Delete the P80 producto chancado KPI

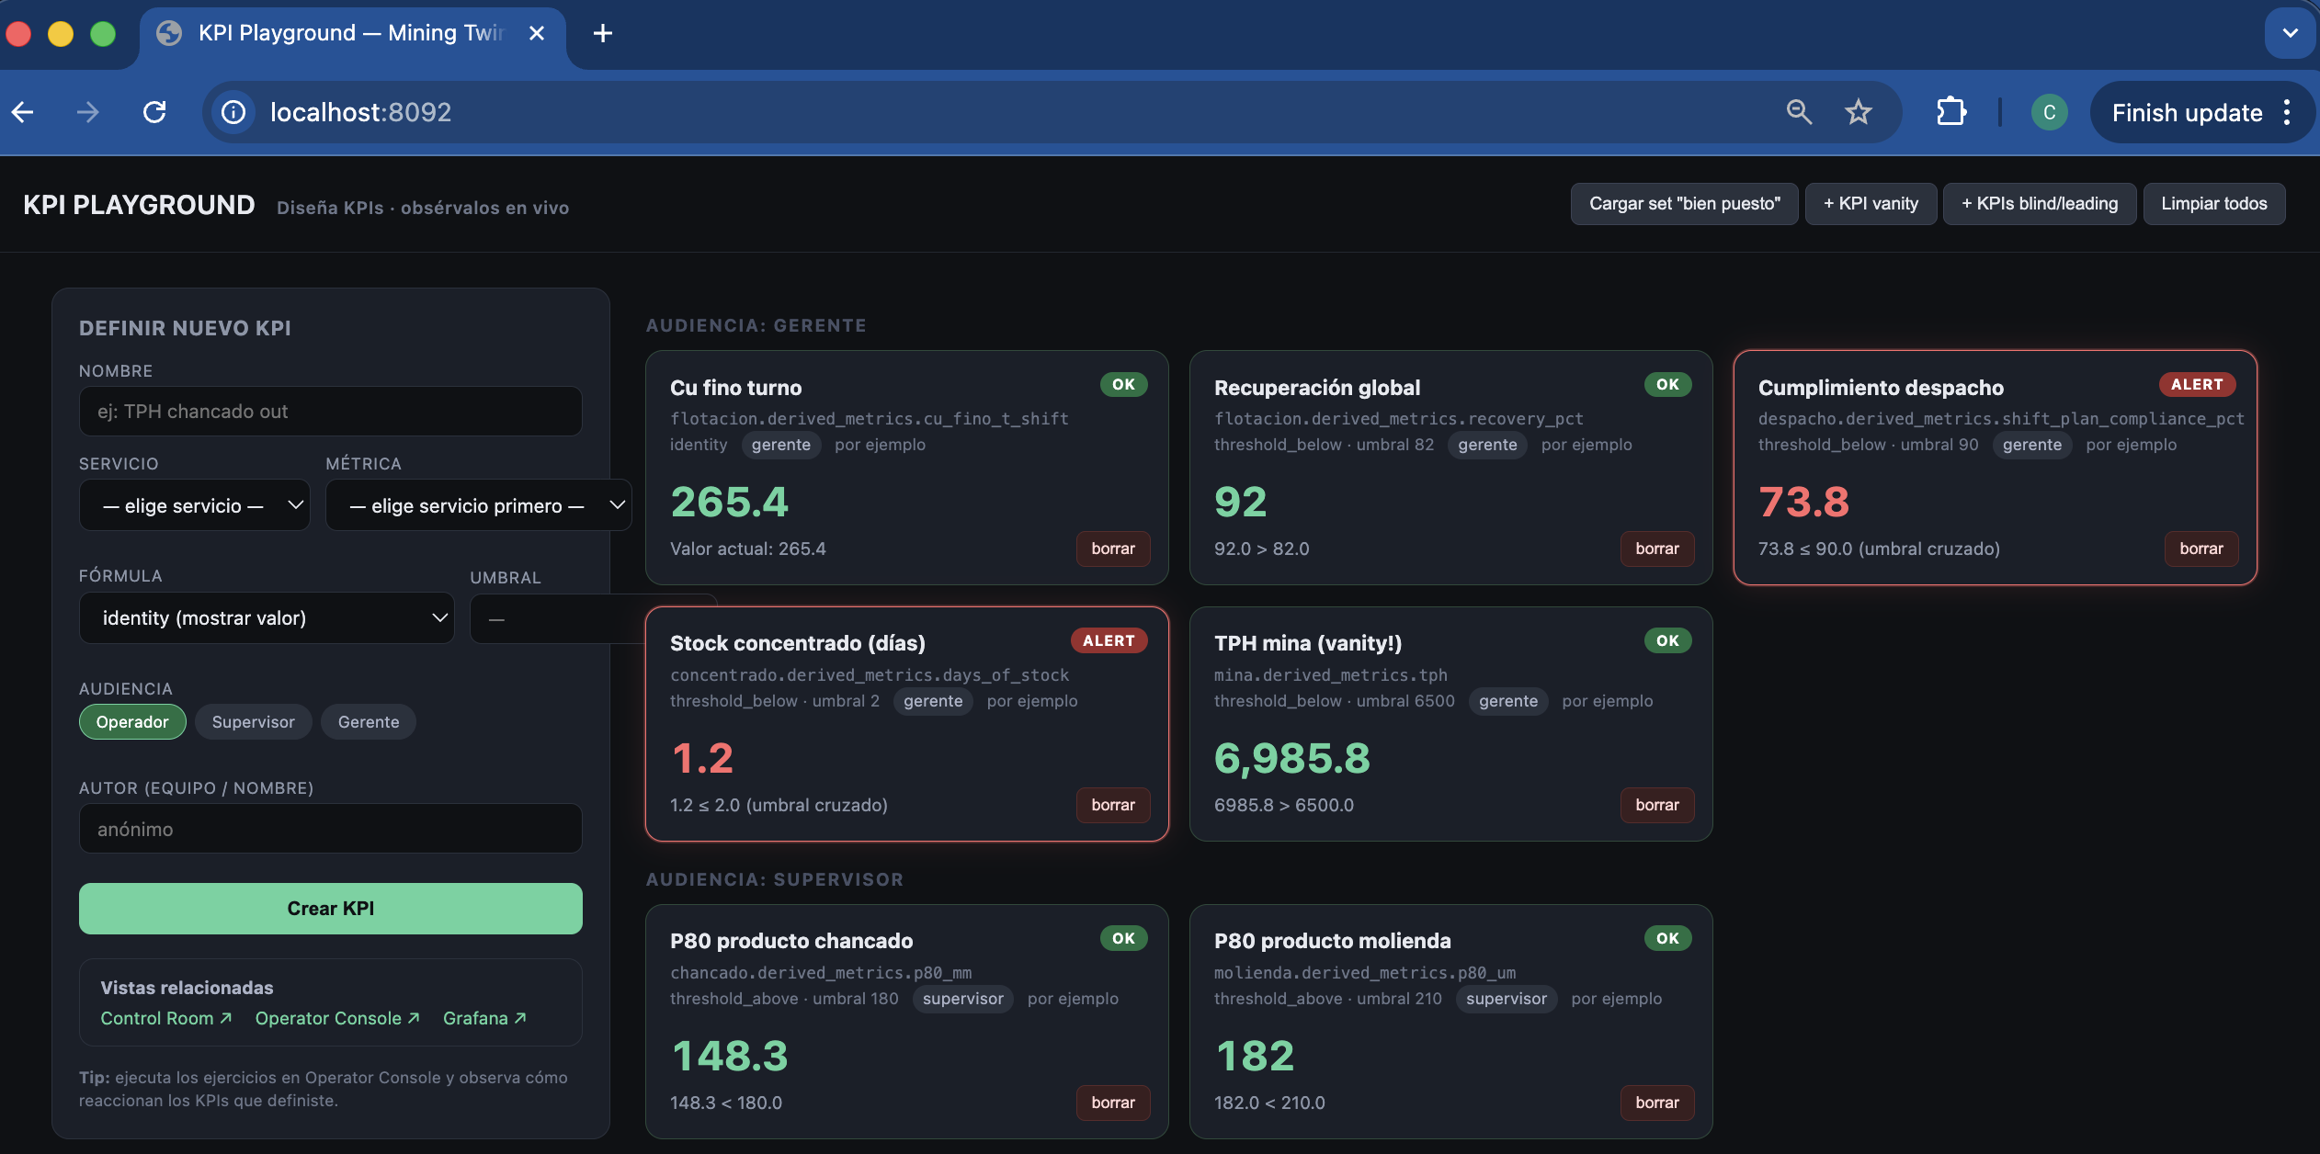pos(1113,1103)
